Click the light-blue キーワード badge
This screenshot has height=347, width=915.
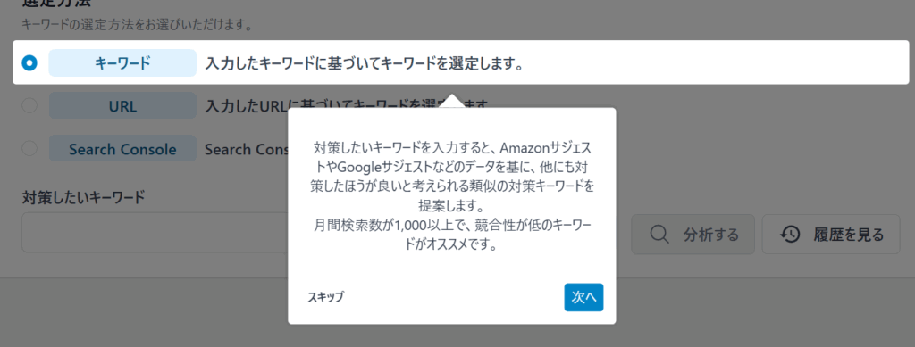(122, 62)
